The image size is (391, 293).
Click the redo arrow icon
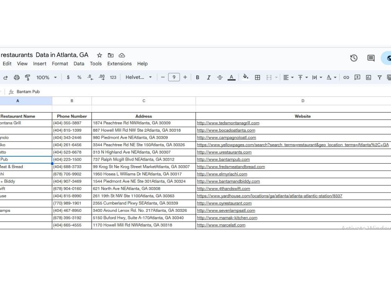click(5, 77)
